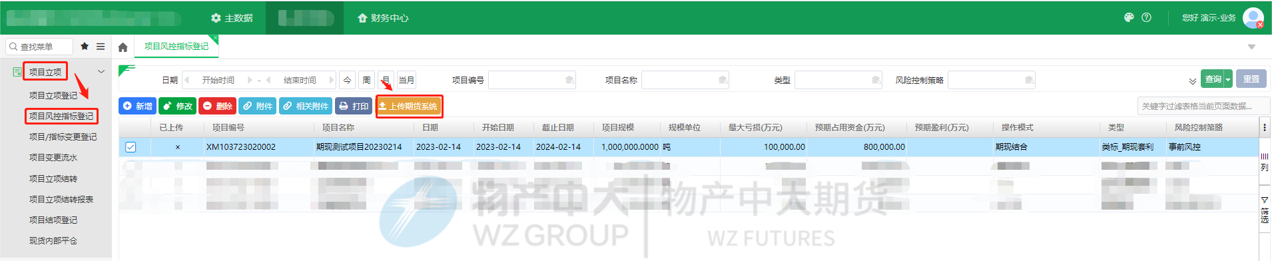This screenshot has height=261, width=1272.
Task: Open the 列 columns side panel
Action: (x=1264, y=162)
